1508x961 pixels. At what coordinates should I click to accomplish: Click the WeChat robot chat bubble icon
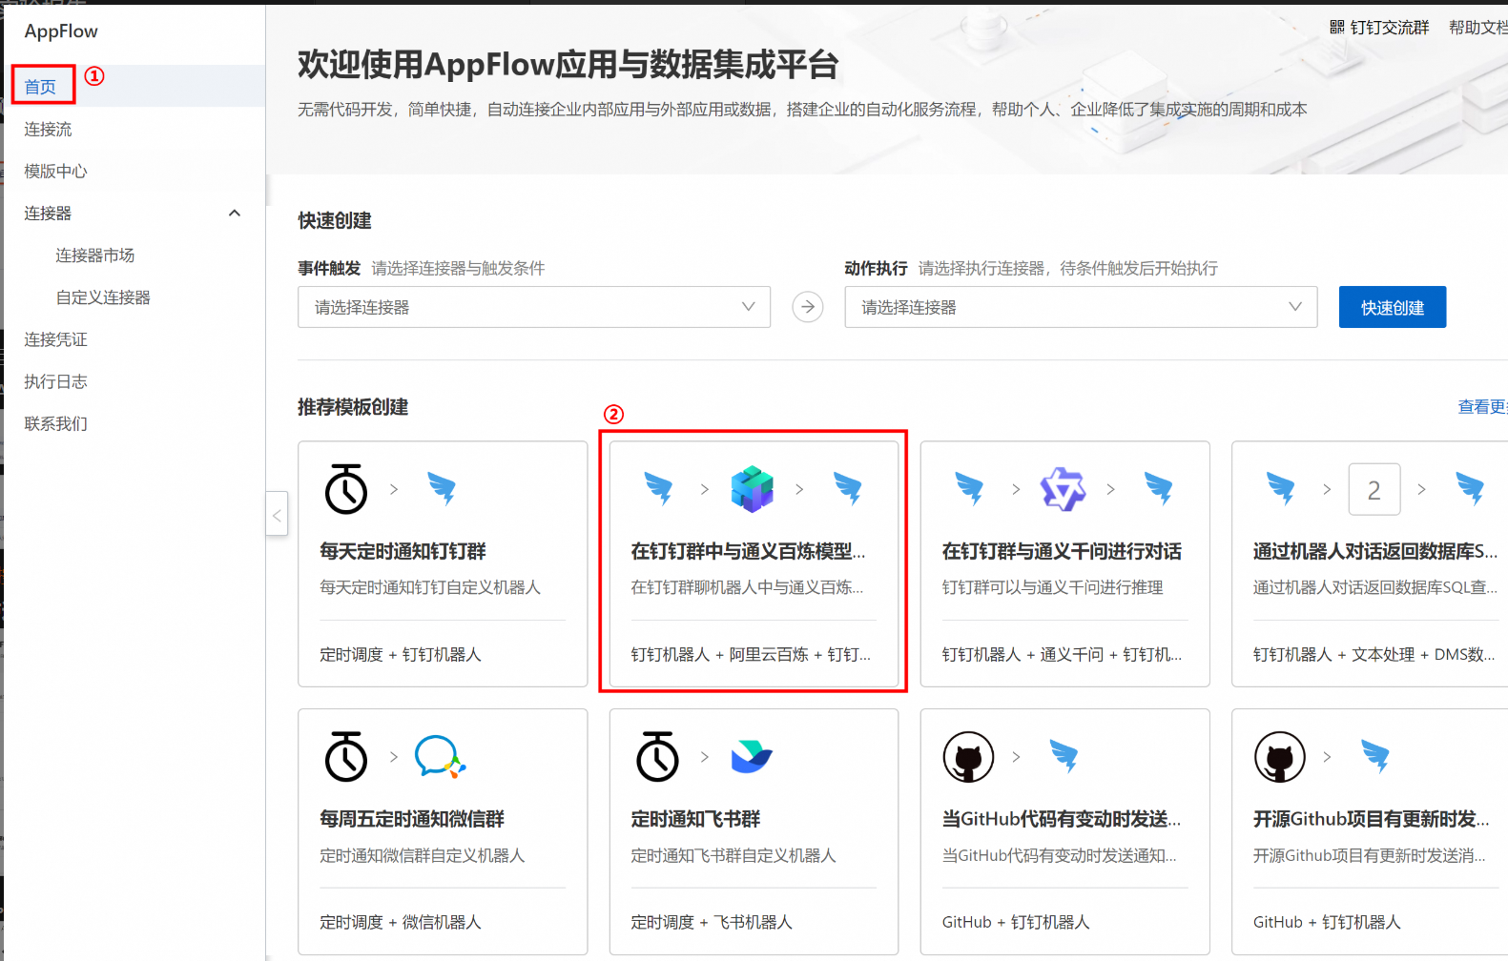click(441, 757)
